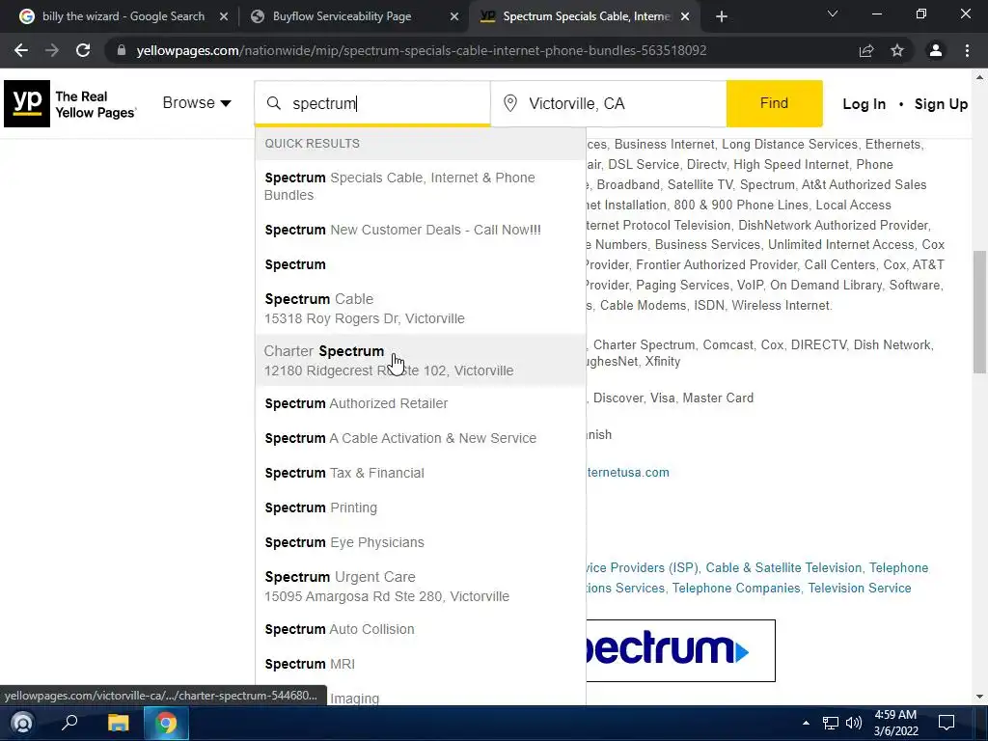
Task: Click the network icon in system tray
Action: point(831,723)
